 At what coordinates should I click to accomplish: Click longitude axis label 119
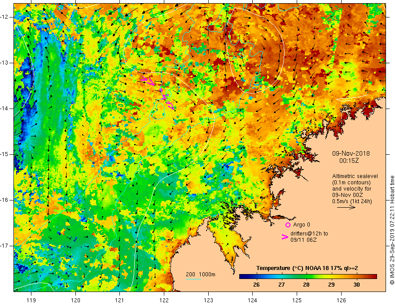click(x=31, y=300)
